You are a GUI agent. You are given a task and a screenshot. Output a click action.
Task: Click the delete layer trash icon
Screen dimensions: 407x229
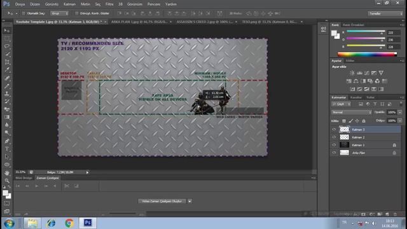point(395,214)
